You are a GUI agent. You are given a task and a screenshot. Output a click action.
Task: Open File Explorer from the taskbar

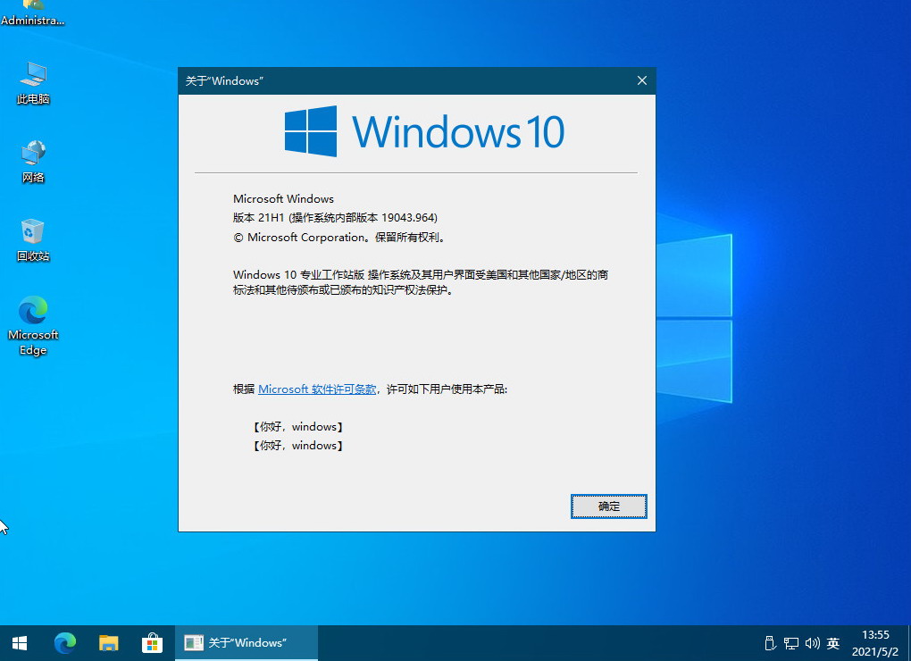(x=109, y=643)
